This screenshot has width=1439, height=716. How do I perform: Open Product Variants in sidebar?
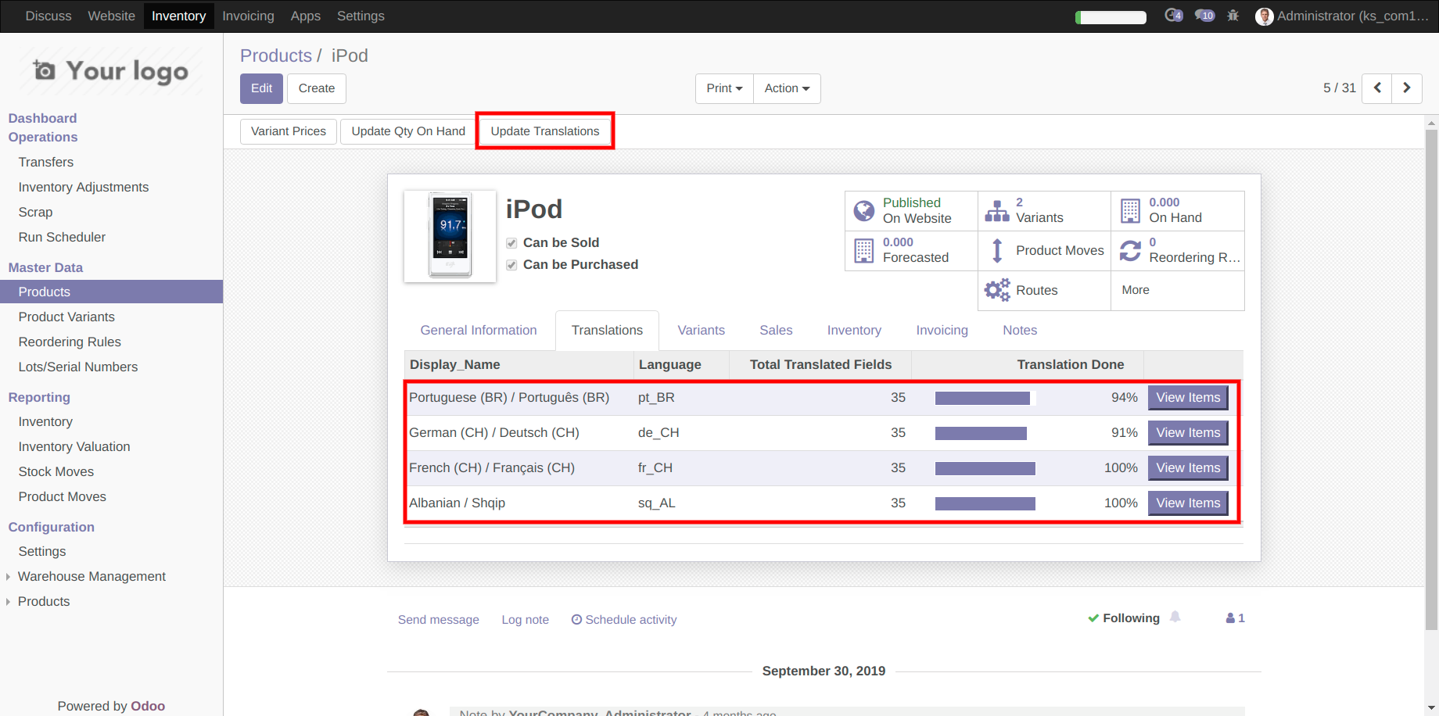(66, 317)
